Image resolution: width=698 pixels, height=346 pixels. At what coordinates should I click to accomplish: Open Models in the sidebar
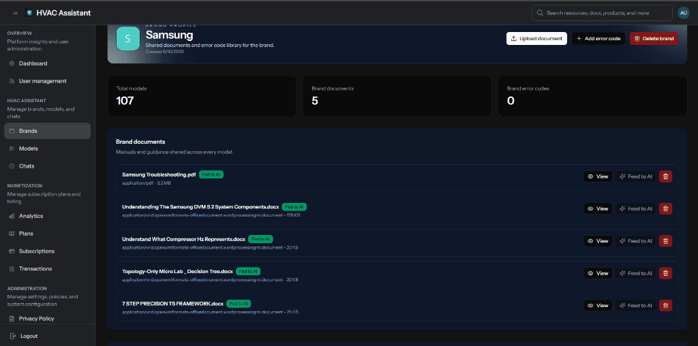coord(48,148)
